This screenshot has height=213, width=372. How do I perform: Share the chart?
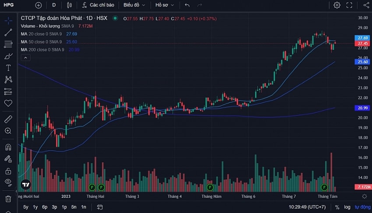pyautogui.click(x=366, y=5)
